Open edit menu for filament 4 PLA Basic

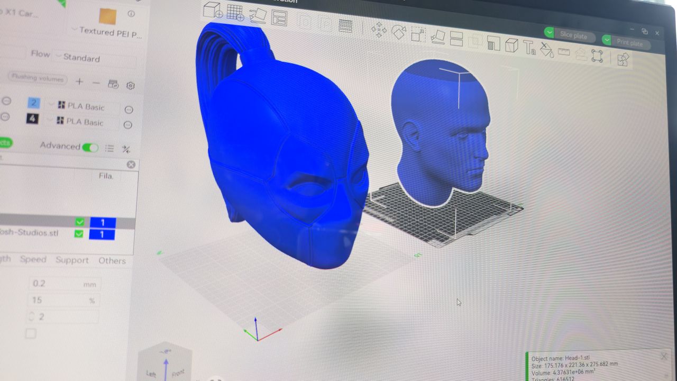click(127, 125)
